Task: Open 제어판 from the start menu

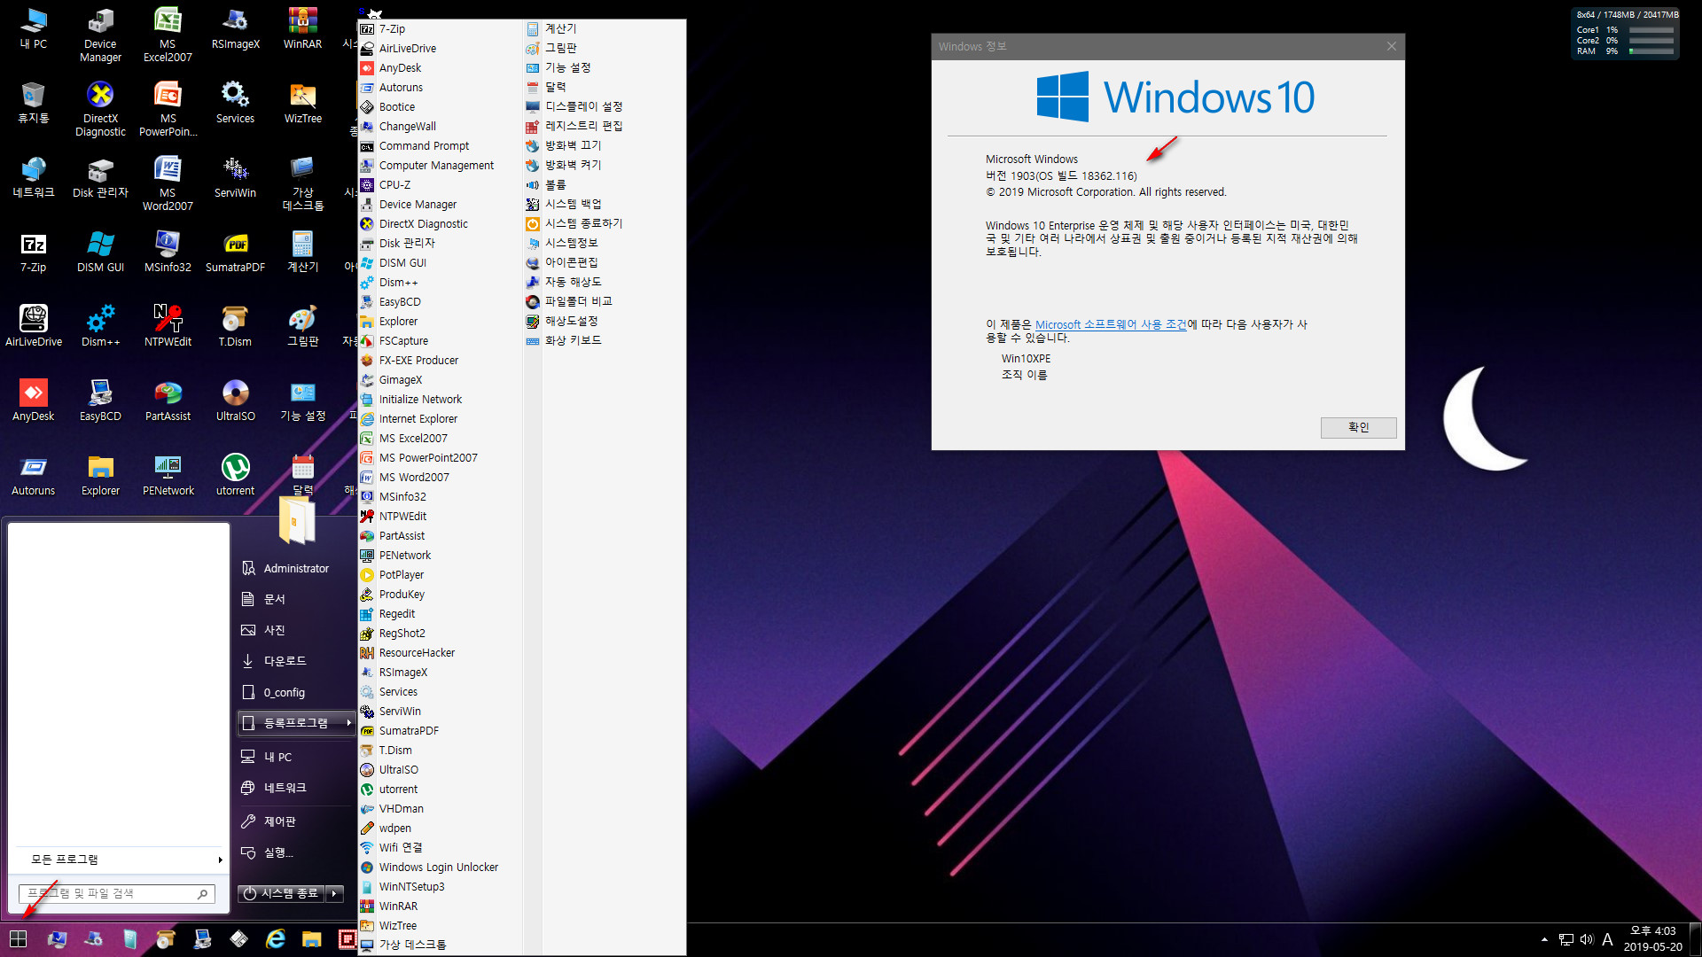Action: coord(296,821)
